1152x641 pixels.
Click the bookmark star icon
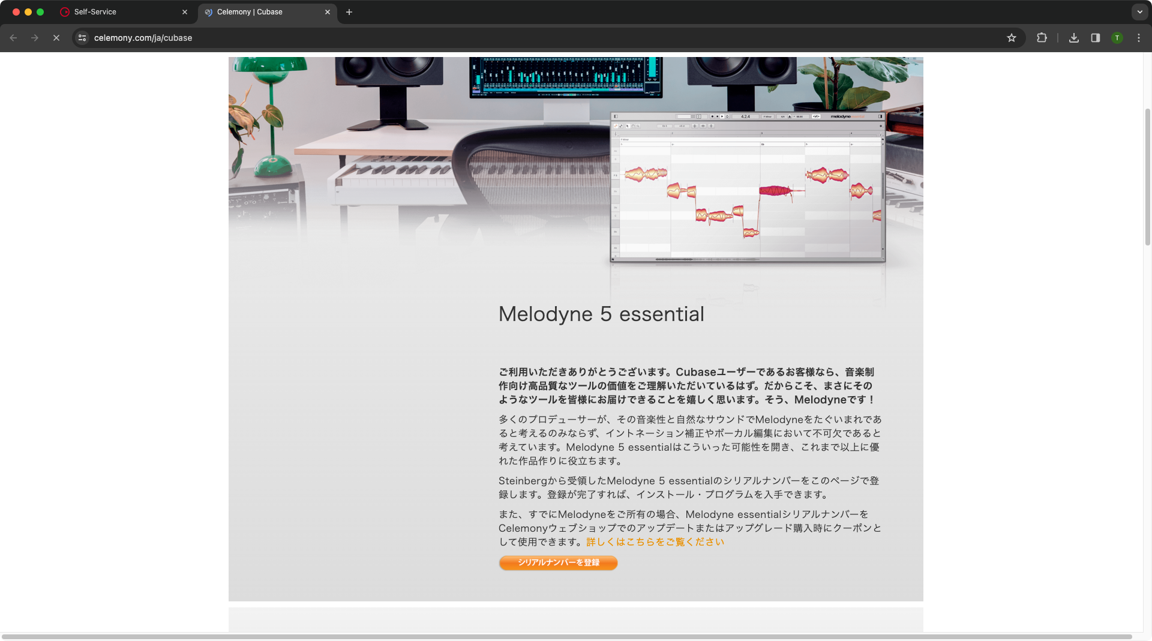[x=1012, y=38]
